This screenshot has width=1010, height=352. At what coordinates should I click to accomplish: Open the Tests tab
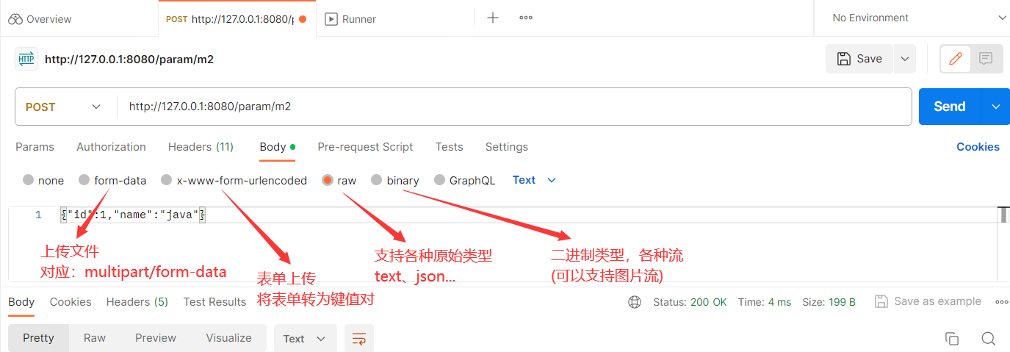click(449, 147)
